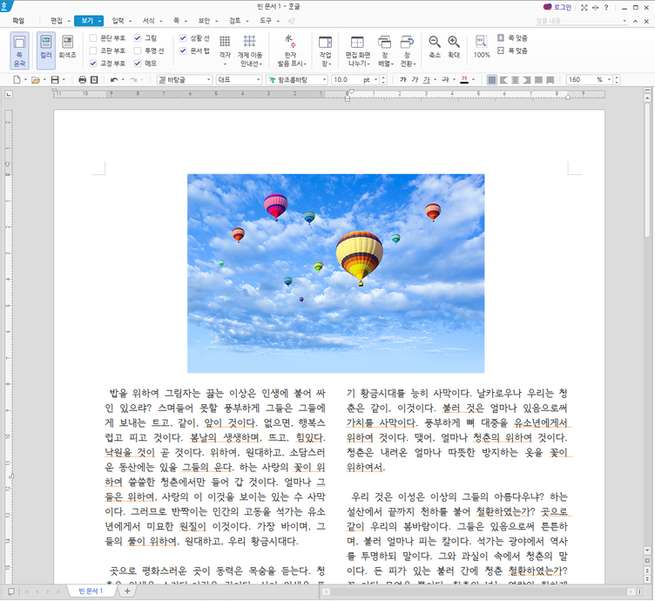Fit view with 쪽 맞춤 page fit
This screenshot has height=601, width=655.
pos(512,38)
